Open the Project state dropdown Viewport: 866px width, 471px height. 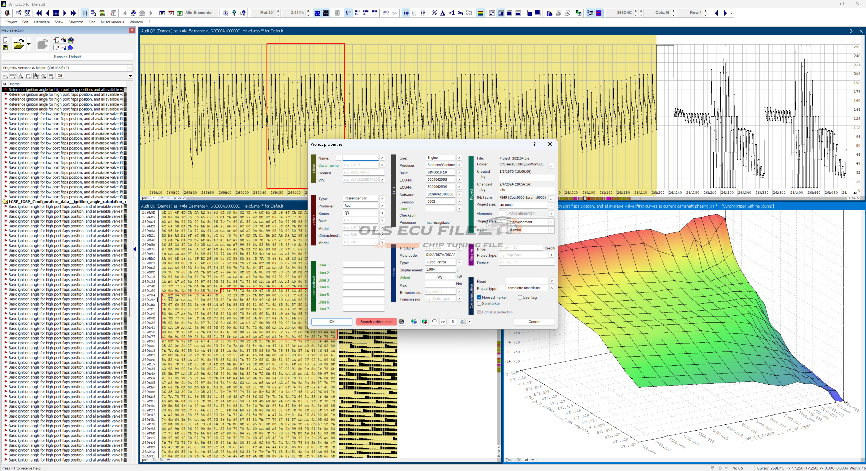[551, 222]
